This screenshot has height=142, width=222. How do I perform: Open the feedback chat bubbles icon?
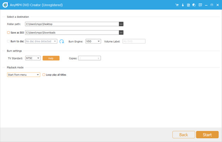click(194, 5)
